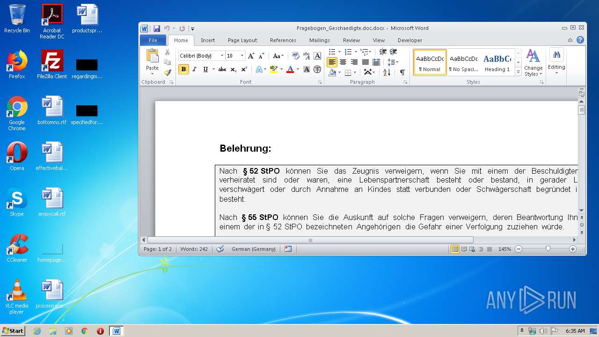Screen dimensions: 599x337
Task: Toggle Align Text Right
Action: tap(354, 62)
